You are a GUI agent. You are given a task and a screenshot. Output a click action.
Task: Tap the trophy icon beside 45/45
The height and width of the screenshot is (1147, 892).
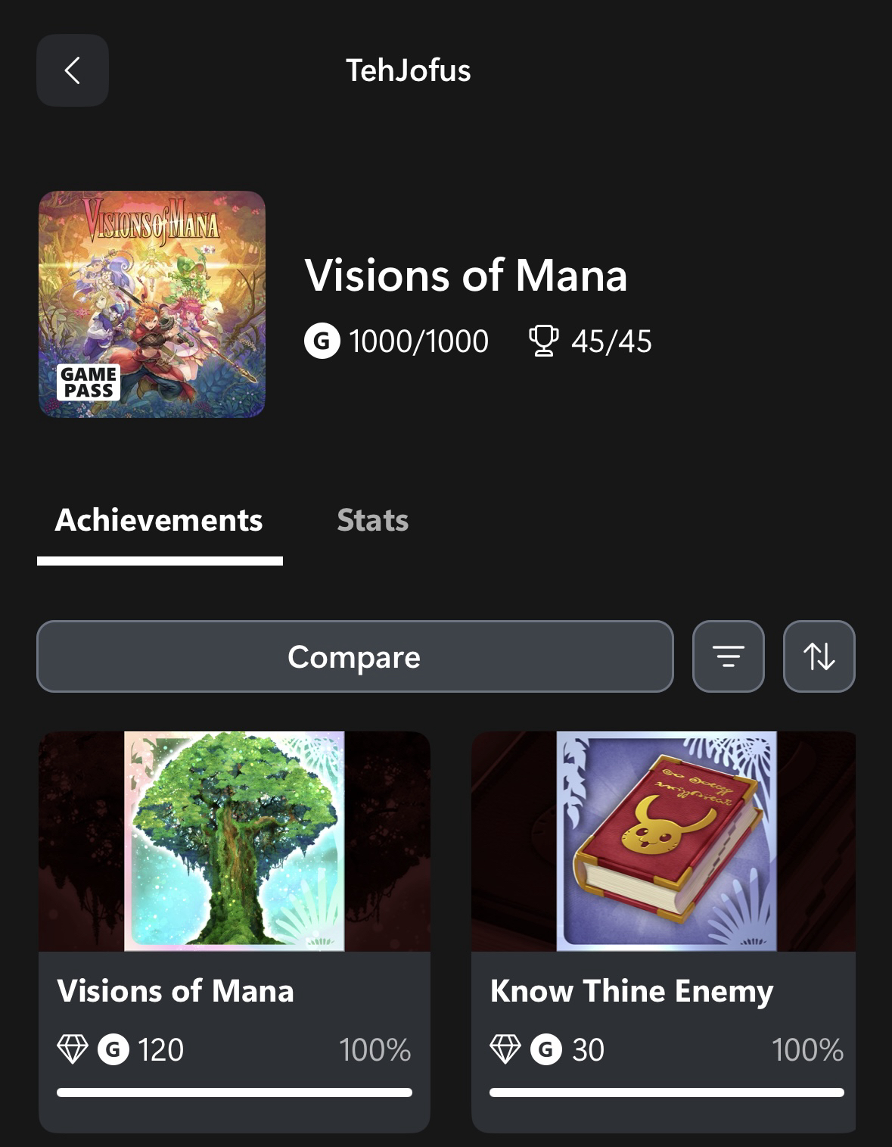(x=543, y=341)
